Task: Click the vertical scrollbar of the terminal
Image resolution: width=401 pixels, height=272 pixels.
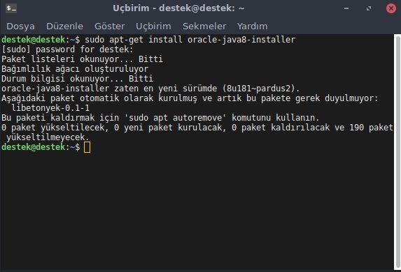Action: coord(398,151)
